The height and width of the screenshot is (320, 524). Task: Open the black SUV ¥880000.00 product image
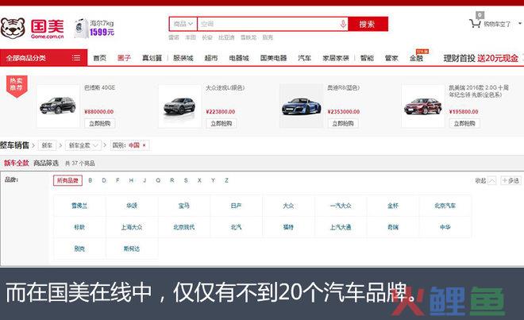[58, 106]
